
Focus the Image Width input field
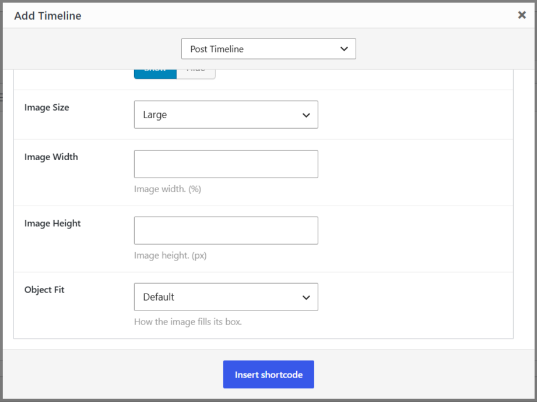click(226, 164)
